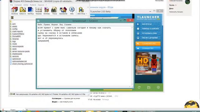This screenshot has height=112, width=200.
Task: Click the Диск link in browser sidebar
Action: point(171,8)
